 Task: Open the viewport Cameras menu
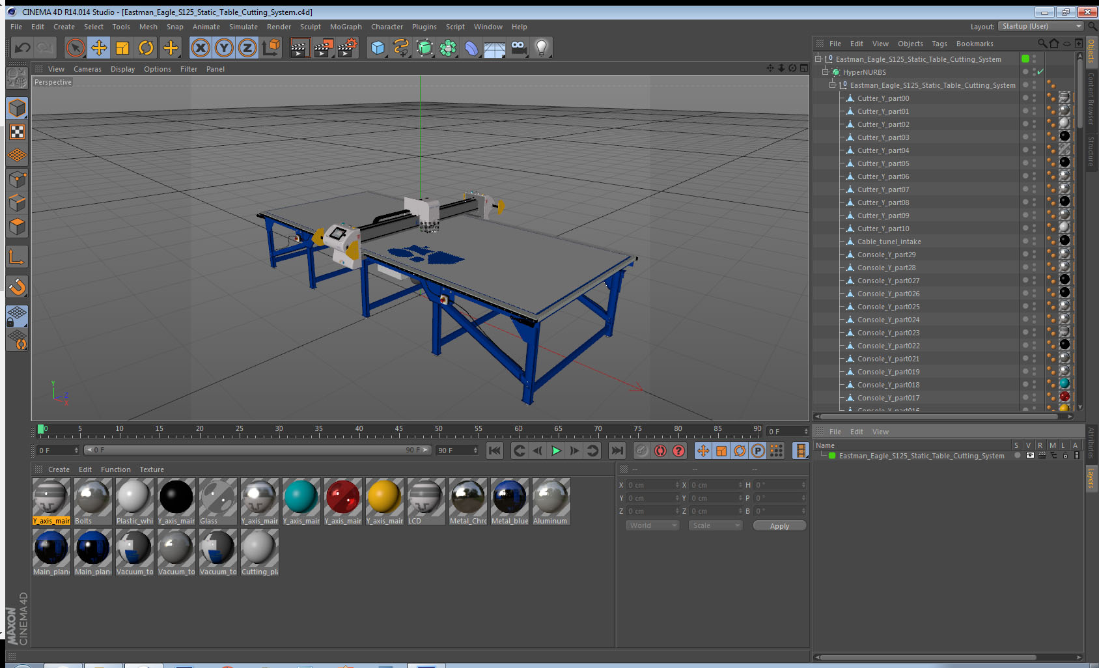87,69
